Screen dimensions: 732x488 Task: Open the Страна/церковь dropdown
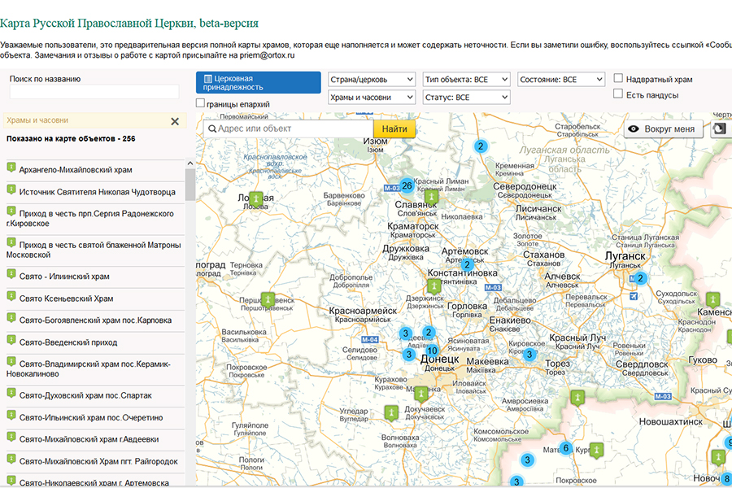[x=372, y=80]
